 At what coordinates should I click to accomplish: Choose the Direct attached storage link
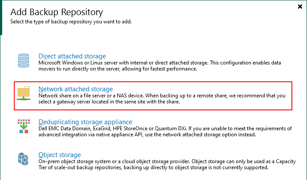pos(72,56)
